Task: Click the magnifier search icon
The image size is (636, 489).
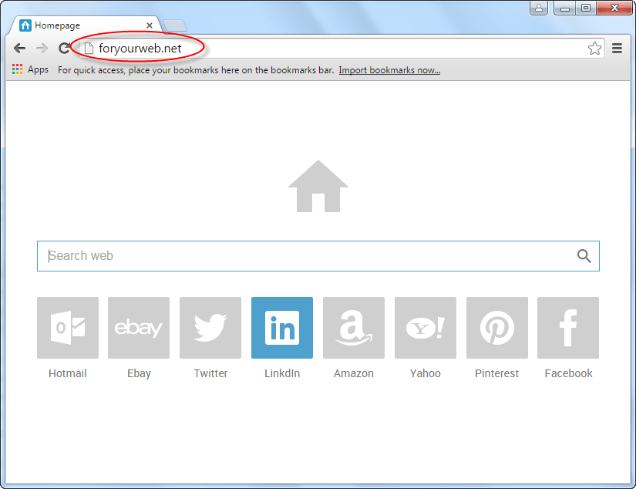Action: pos(584,255)
